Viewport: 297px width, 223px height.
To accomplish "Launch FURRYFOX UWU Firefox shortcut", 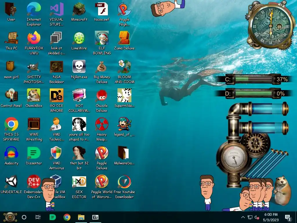I will pos(34,43).
